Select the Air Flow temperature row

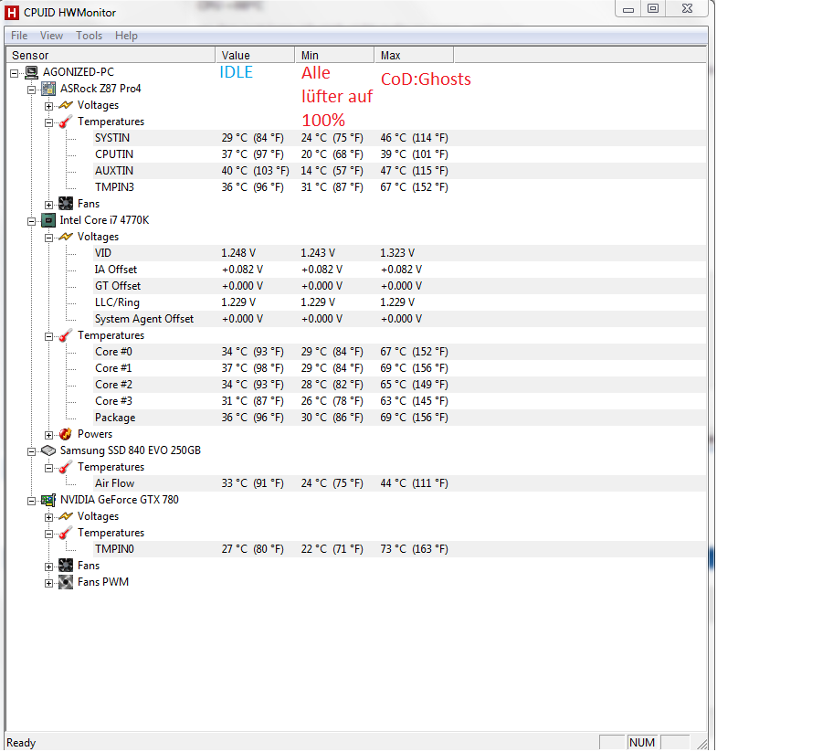coord(398,483)
